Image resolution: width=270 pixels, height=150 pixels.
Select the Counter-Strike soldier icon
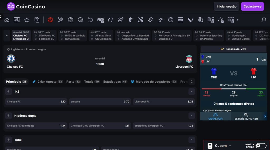pyautogui.click(x=131, y=20)
